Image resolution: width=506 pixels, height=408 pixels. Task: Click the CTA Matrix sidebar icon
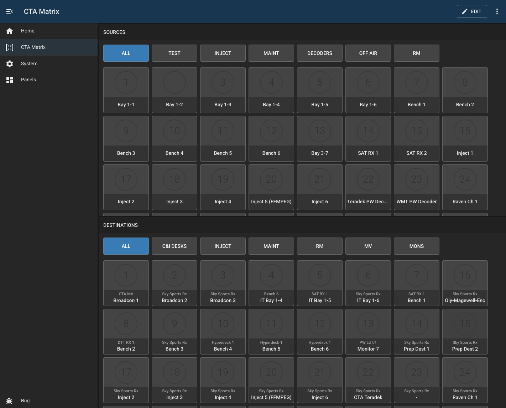(x=10, y=47)
